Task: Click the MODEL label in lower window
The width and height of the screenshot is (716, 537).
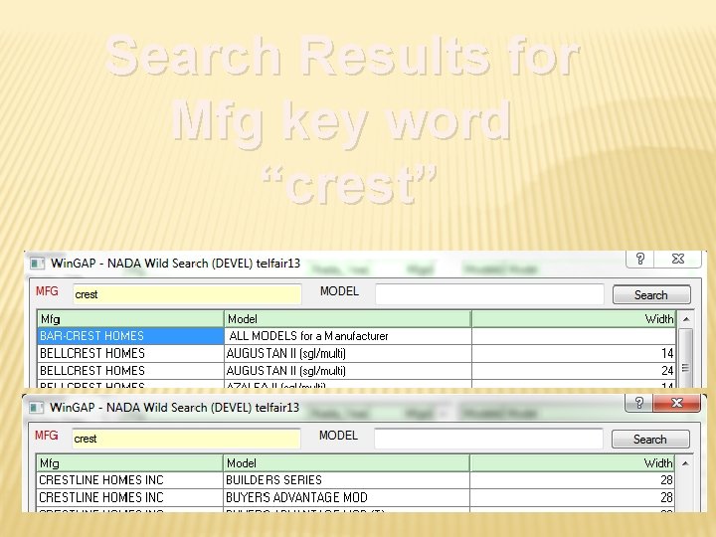Action: coord(338,436)
